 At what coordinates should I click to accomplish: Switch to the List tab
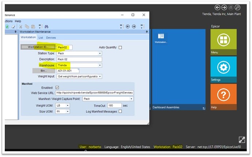click(x=41, y=38)
